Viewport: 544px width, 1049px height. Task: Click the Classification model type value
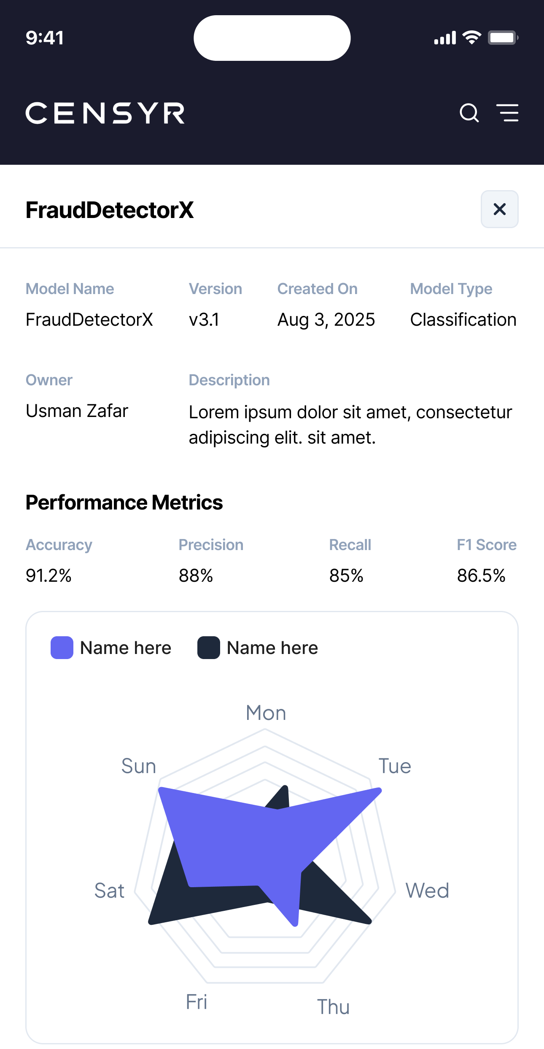point(463,320)
